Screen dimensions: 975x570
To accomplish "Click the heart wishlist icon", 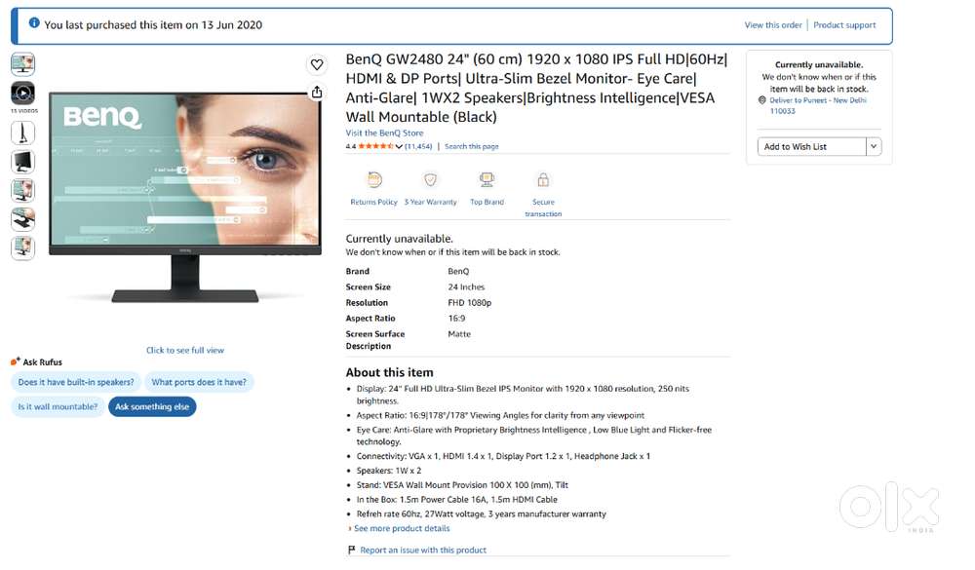I will tap(317, 64).
